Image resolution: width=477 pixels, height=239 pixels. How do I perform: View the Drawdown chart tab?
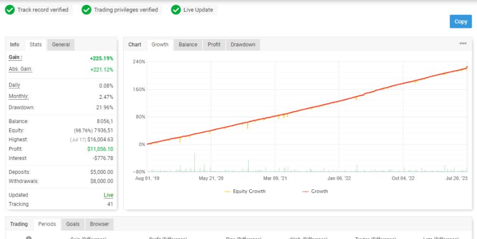(243, 45)
